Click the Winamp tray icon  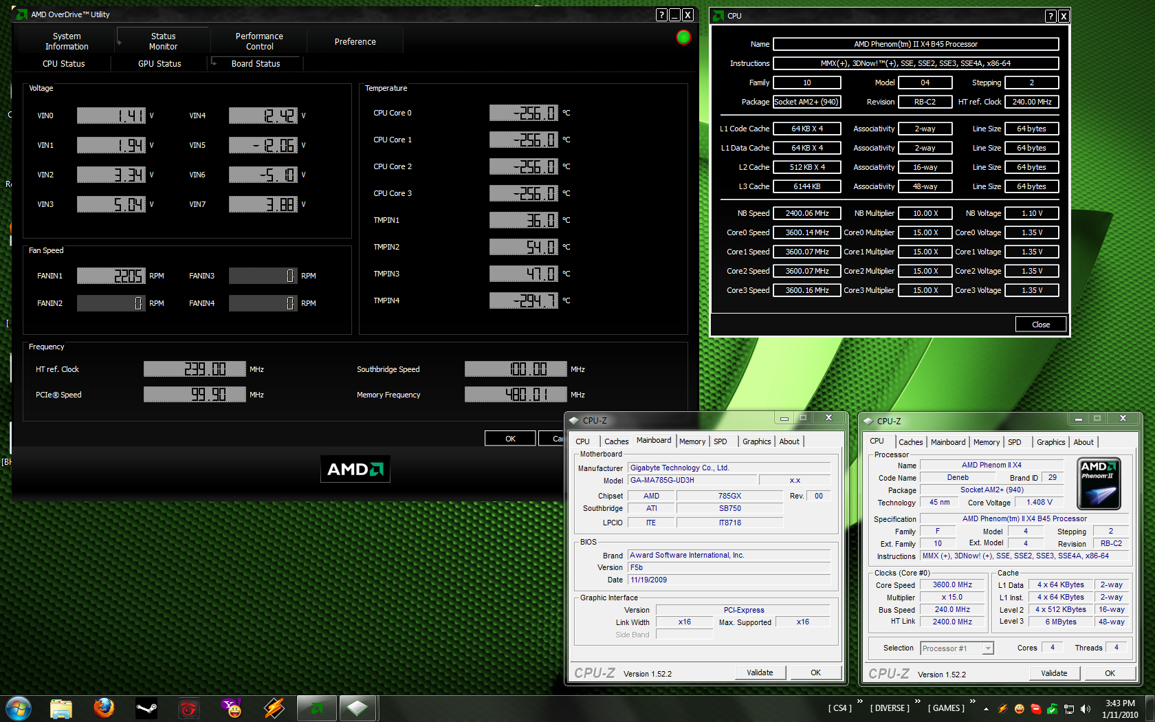1003,708
